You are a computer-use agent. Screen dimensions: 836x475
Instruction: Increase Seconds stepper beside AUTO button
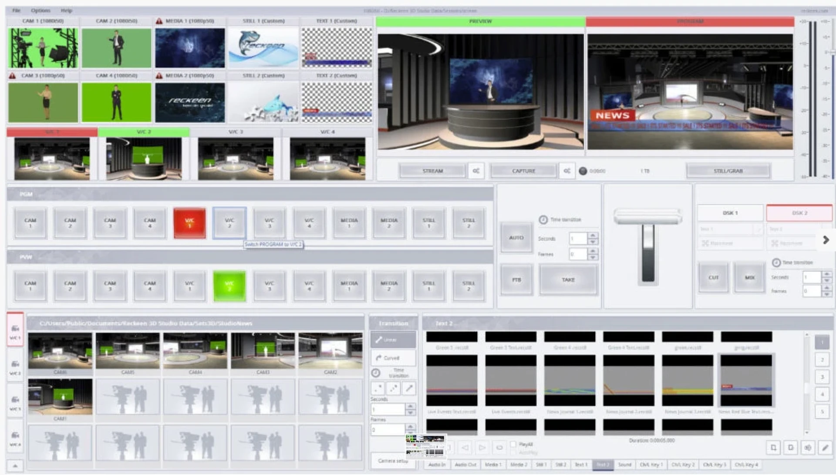click(593, 235)
